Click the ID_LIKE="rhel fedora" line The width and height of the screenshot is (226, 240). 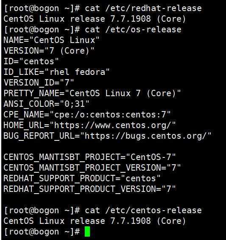(56, 72)
